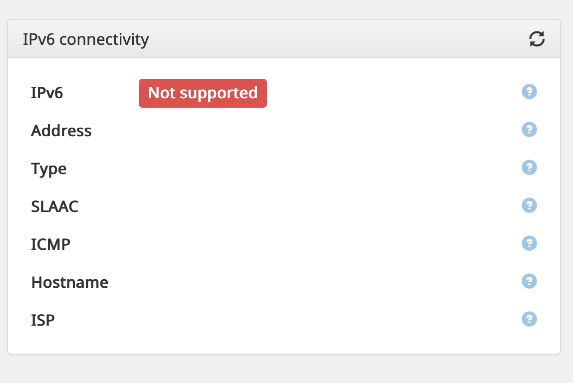Image resolution: width=573 pixels, height=383 pixels.
Task: Open help icon for Address row
Action: 529,130
